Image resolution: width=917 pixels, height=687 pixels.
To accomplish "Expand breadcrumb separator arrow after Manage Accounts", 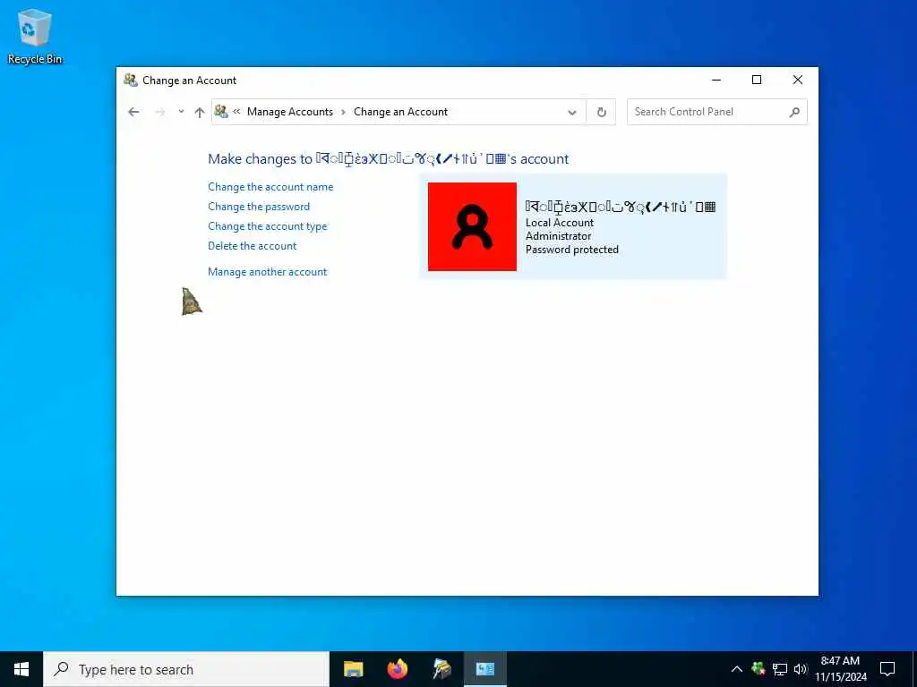I will (343, 112).
